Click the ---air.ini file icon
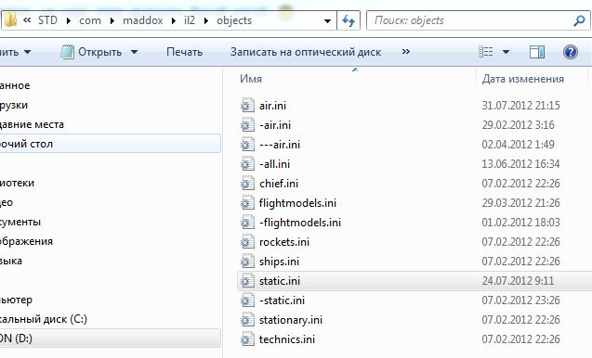 point(247,145)
